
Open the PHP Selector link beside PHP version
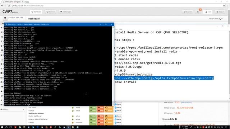(186, 102)
